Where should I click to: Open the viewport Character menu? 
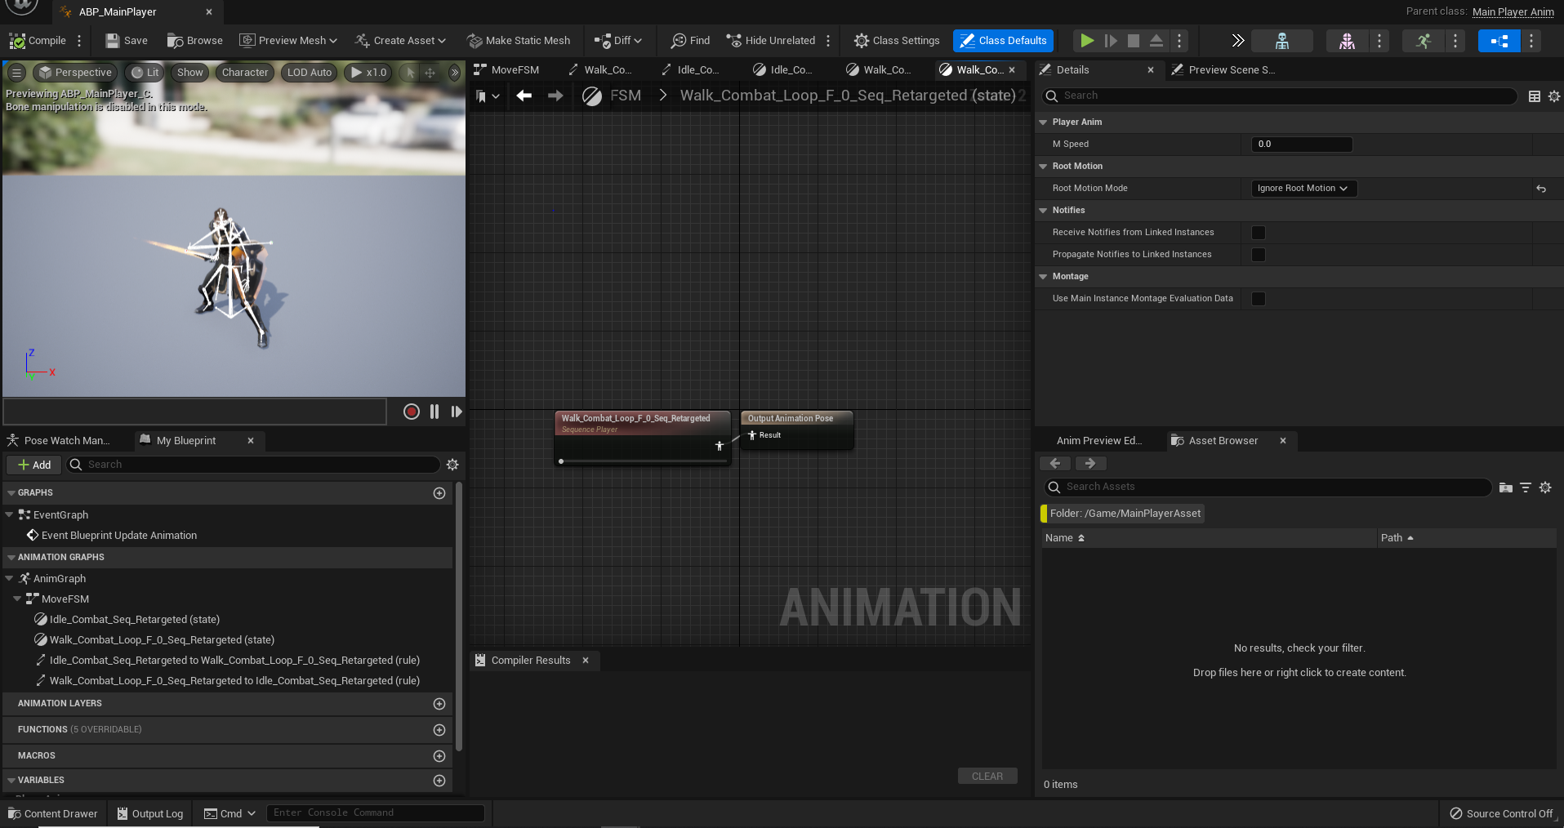pos(245,72)
